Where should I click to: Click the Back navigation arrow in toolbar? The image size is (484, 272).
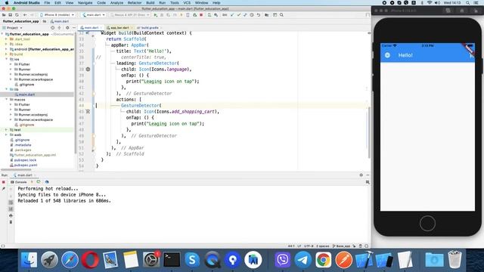pyautogui.click(x=25, y=15)
